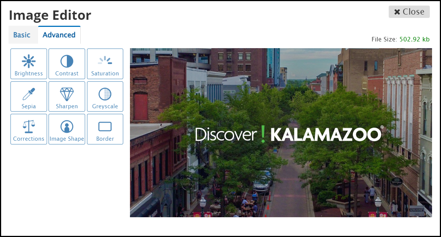Apply the Sepia eyedropper effect
The width and height of the screenshot is (441, 237).
tap(29, 94)
